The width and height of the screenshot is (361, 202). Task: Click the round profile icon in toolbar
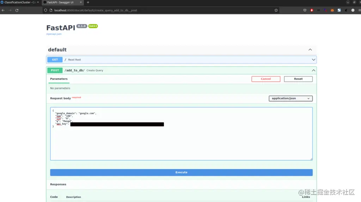(353, 10)
